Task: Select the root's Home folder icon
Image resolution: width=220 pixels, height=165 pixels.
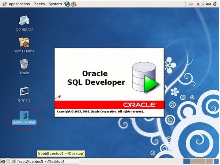Action: click(24, 42)
